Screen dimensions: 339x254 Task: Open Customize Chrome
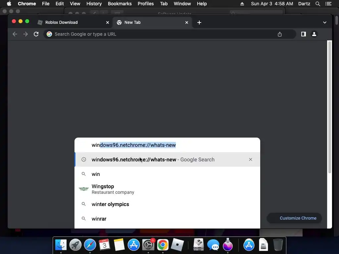click(x=294, y=218)
